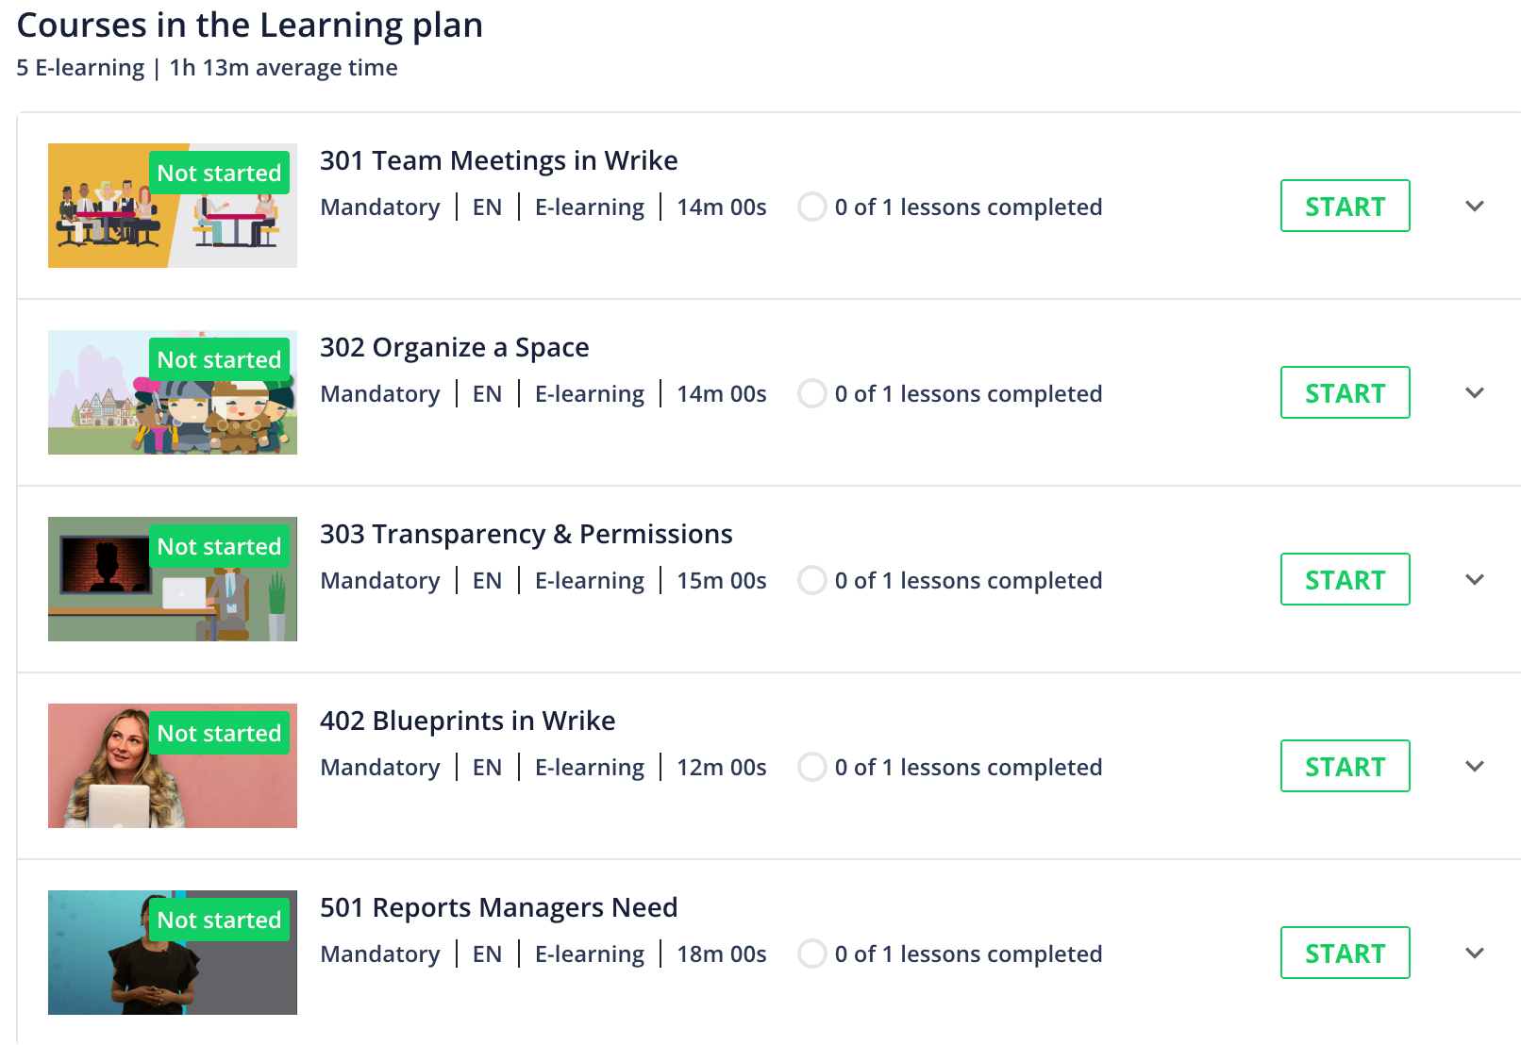The image size is (1521, 1045).
Task: Expand the 402 Blueprints in Wrike row
Action: (1473, 766)
